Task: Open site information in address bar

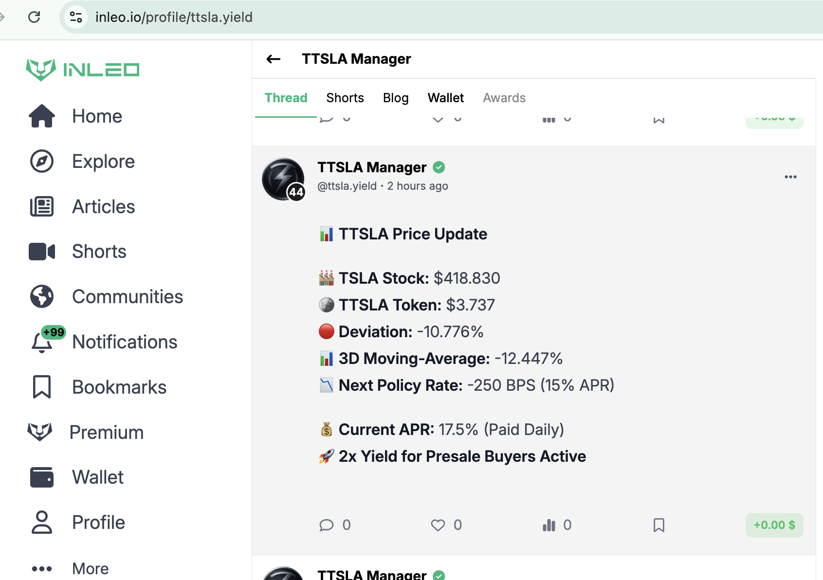Action: coord(76,18)
